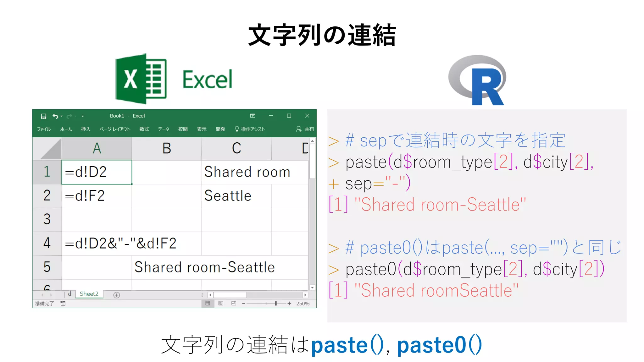Add a new sheet with plus icon
The width and height of the screenshot is (644, 362).
pos(117,295)
